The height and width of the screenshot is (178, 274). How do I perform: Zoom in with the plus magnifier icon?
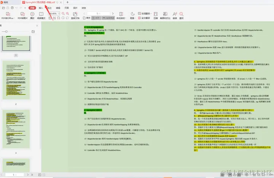pos(67,14)
